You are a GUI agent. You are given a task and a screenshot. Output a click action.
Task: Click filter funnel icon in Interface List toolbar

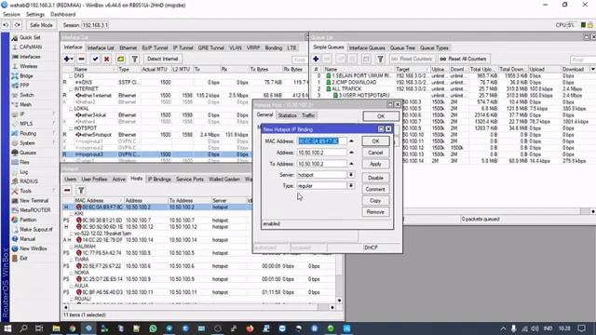134,59
